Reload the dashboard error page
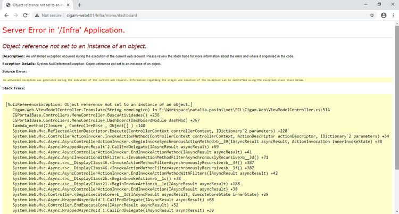This screenshot has height=214, width=399. (x=25, y=15)
